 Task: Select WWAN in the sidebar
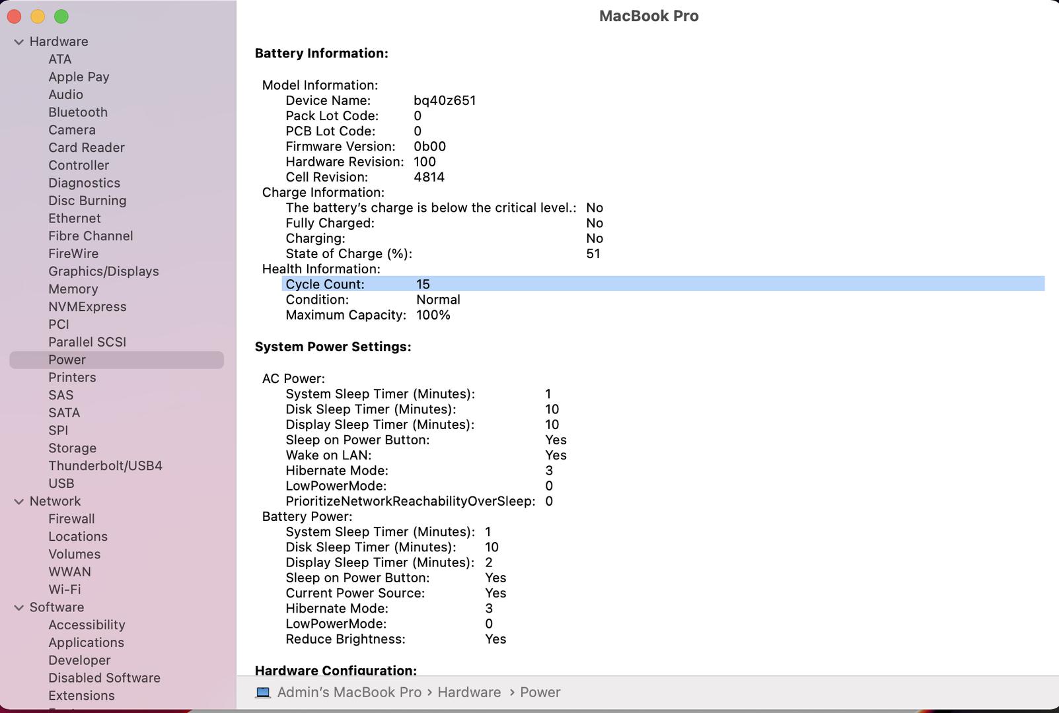pos(69,572)
